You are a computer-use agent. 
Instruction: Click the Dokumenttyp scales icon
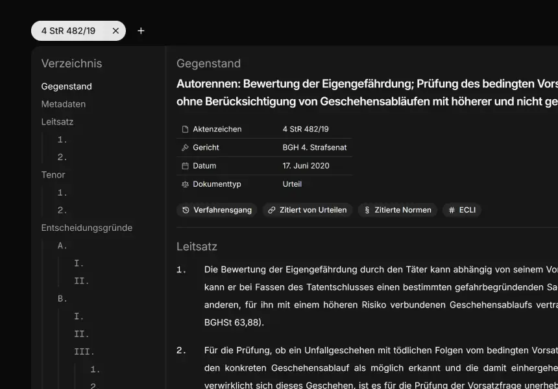click(x=185, y=184)
